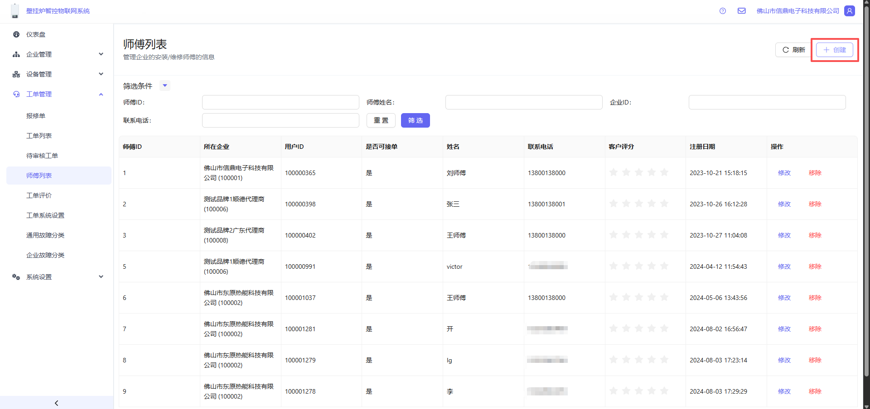
Task: Click the 重置 reset button
Action: click(381, 120)
